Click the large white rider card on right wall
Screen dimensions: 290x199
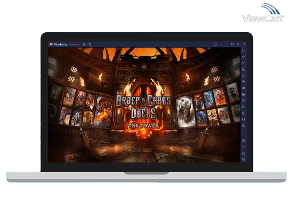pyautogui.click(x=185, y=112)
